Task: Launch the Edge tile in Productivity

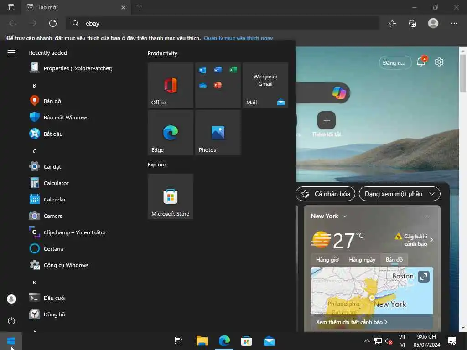Action: (171, 133)
